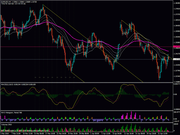Image resolution: width=180 pixels, height=135 pixels.
Task: Click the '15 Apr 08:00' time label
Action: click(x=140, y=134)
